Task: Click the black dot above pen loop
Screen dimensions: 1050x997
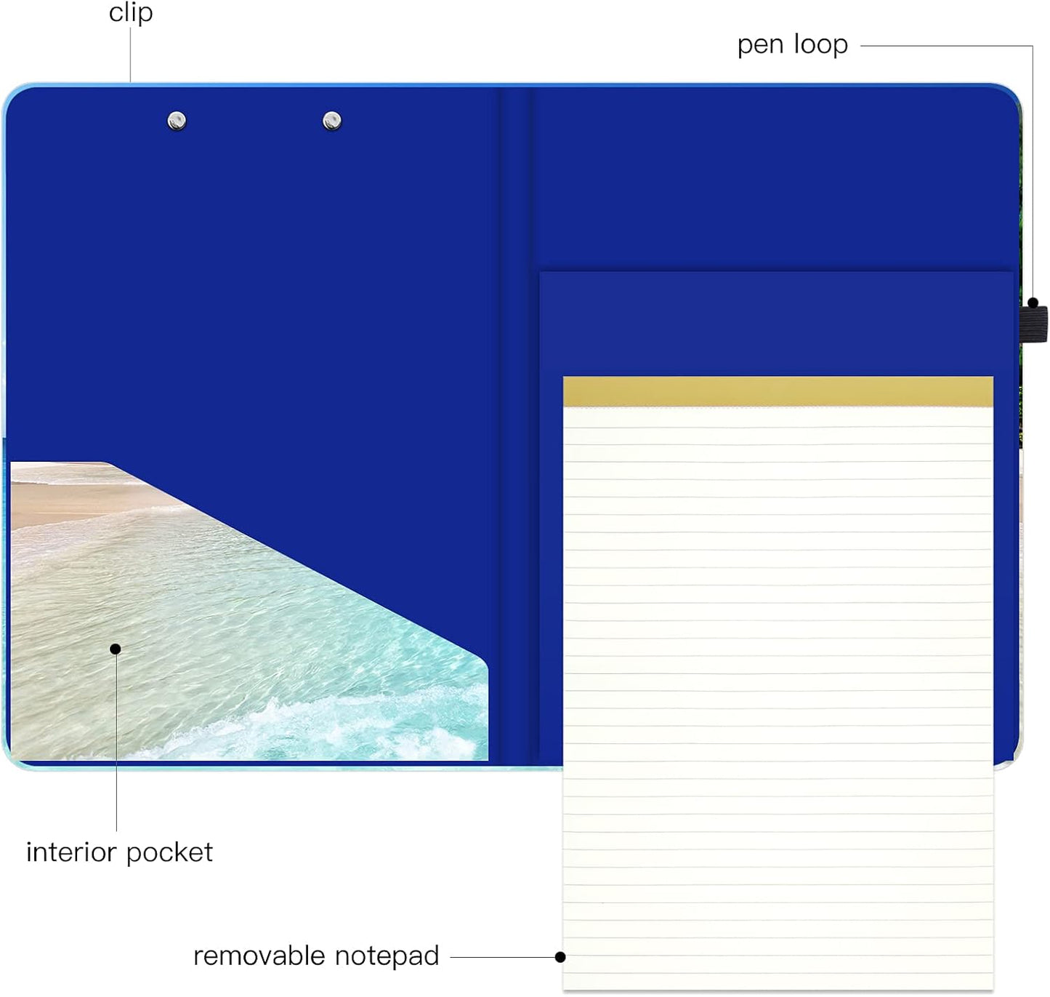Action: [x=1033, y=303]
